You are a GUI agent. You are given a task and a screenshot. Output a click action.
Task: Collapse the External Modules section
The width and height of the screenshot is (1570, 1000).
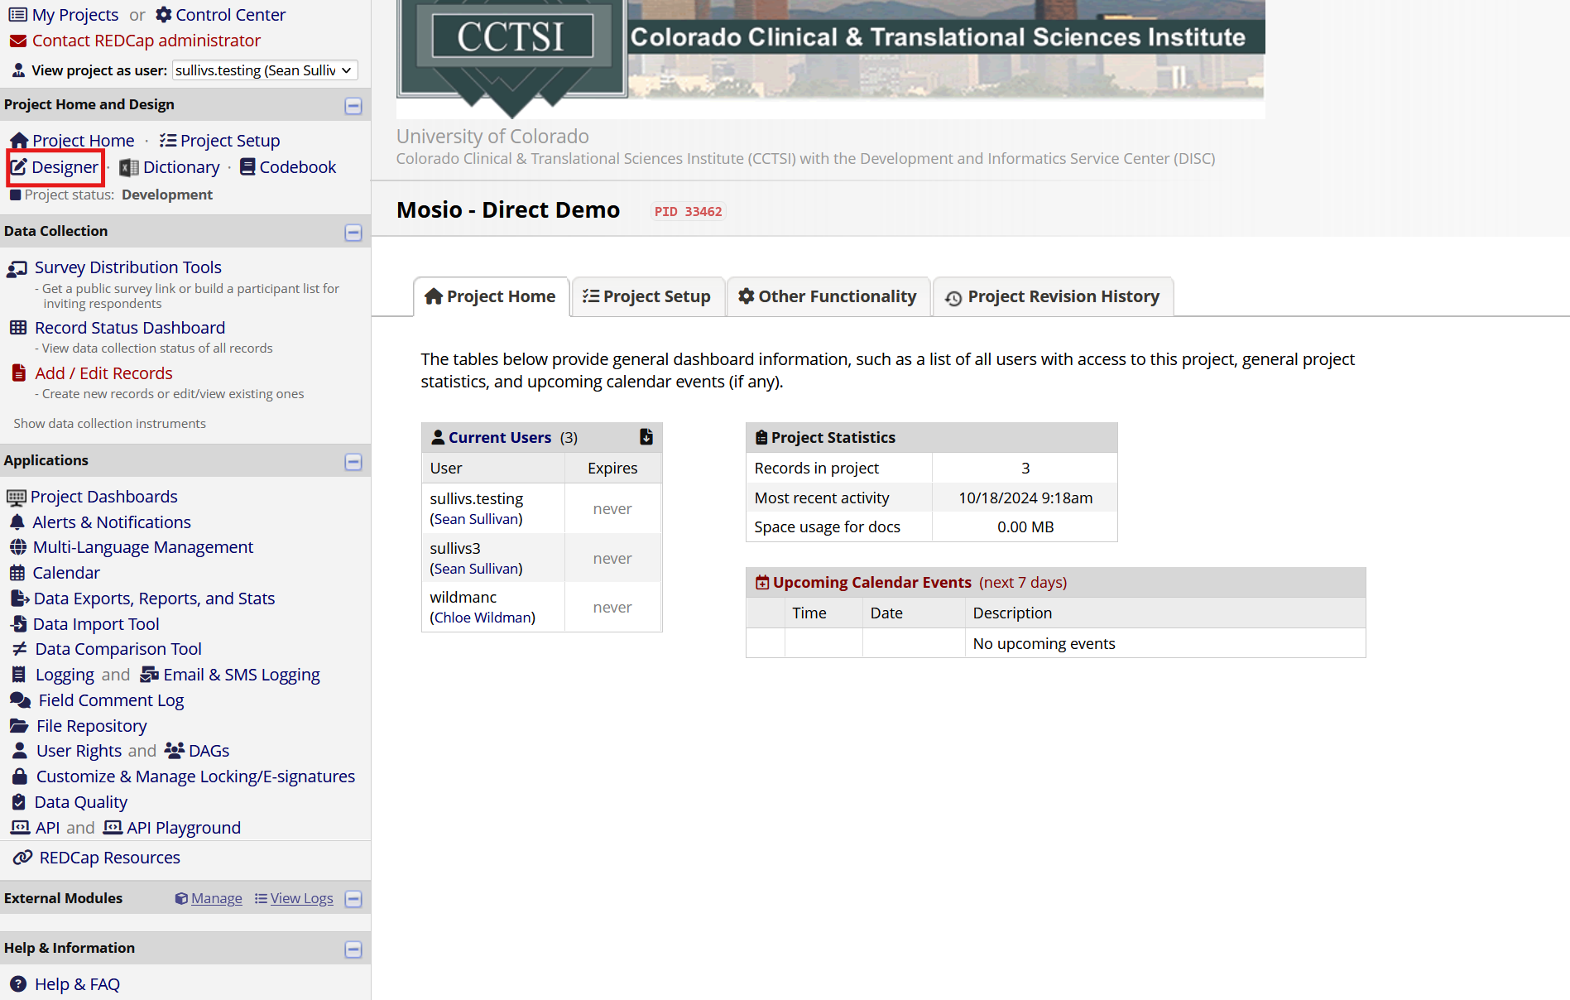[x=353, y=899]
